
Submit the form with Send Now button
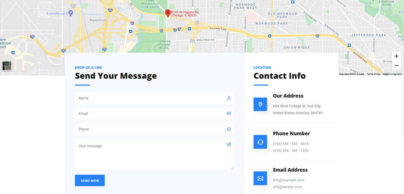pyautogui.click(x=90, y=180)
